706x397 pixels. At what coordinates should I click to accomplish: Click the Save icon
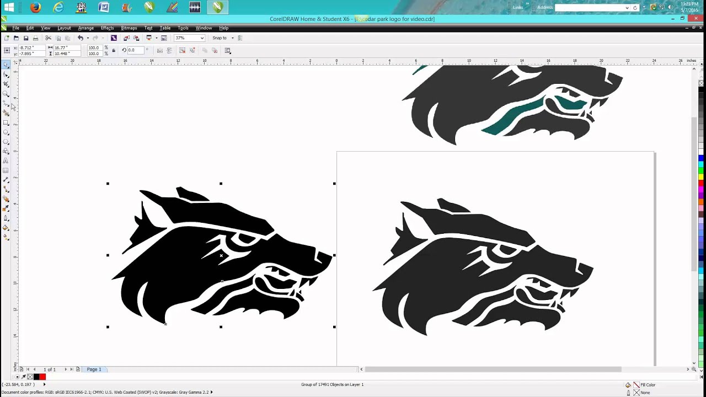click(x=25, y=38)
